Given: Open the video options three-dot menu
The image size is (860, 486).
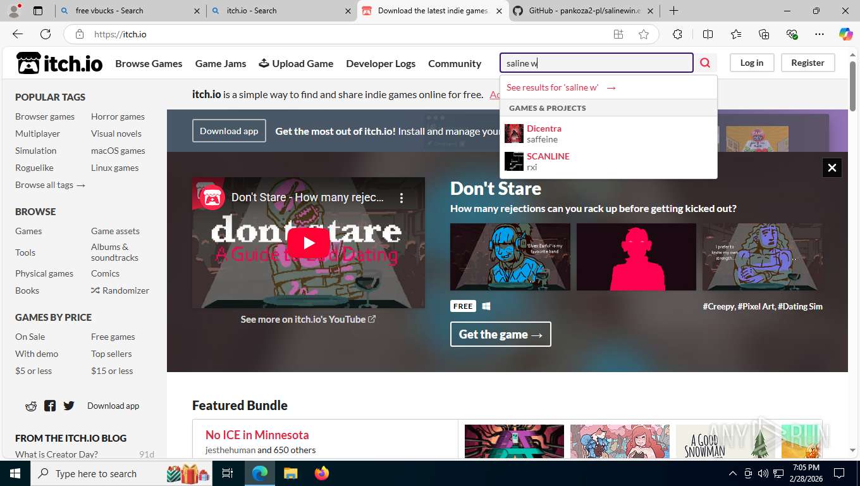Looking at the screenshot, I should click(x=401, y=198).
